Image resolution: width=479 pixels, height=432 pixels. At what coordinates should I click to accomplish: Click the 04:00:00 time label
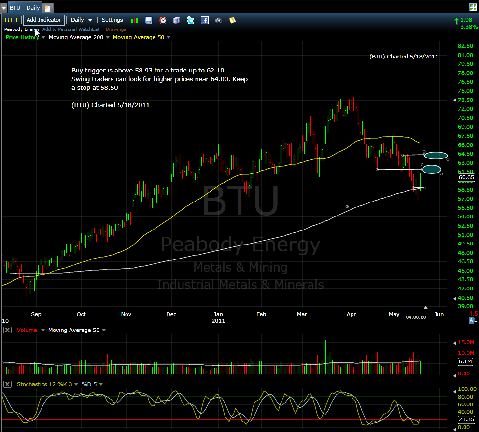tap(416, 317)
